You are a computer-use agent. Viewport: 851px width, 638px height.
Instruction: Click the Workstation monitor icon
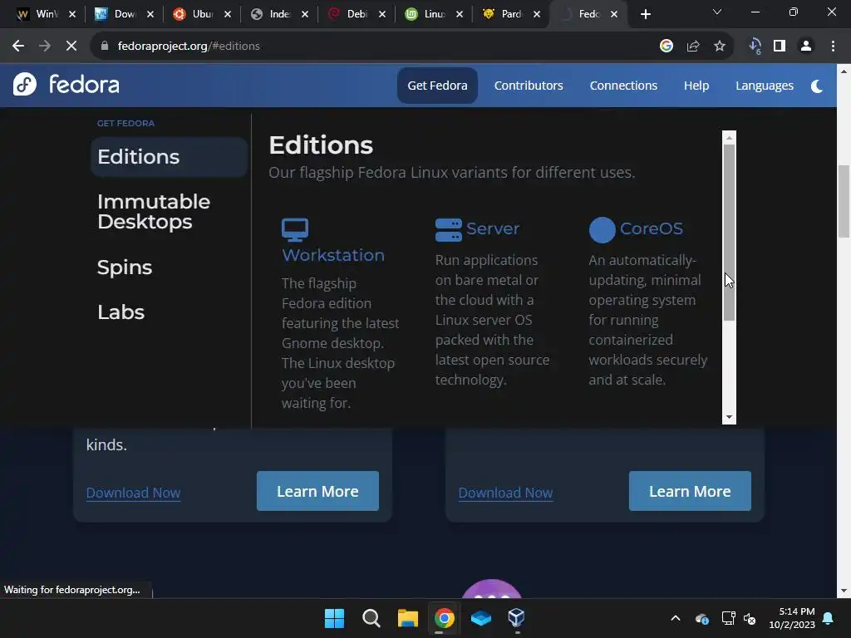click(295, 230)
